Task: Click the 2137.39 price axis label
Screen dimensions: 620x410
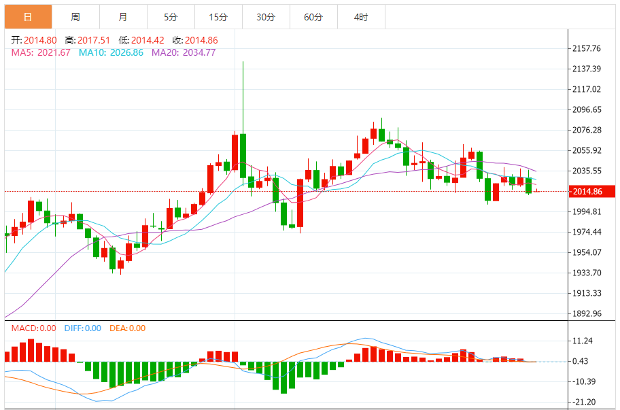Action: click(587, 69)
